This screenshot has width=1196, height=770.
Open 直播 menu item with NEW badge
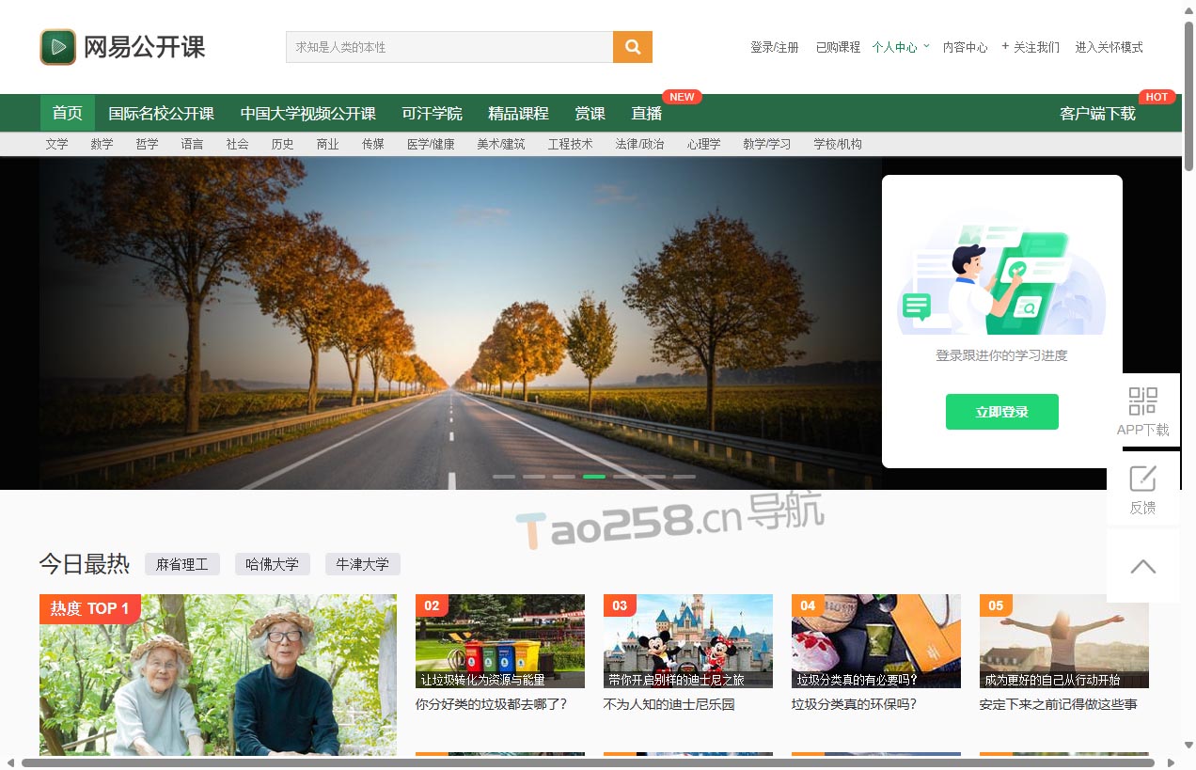(x=647, y=114)
